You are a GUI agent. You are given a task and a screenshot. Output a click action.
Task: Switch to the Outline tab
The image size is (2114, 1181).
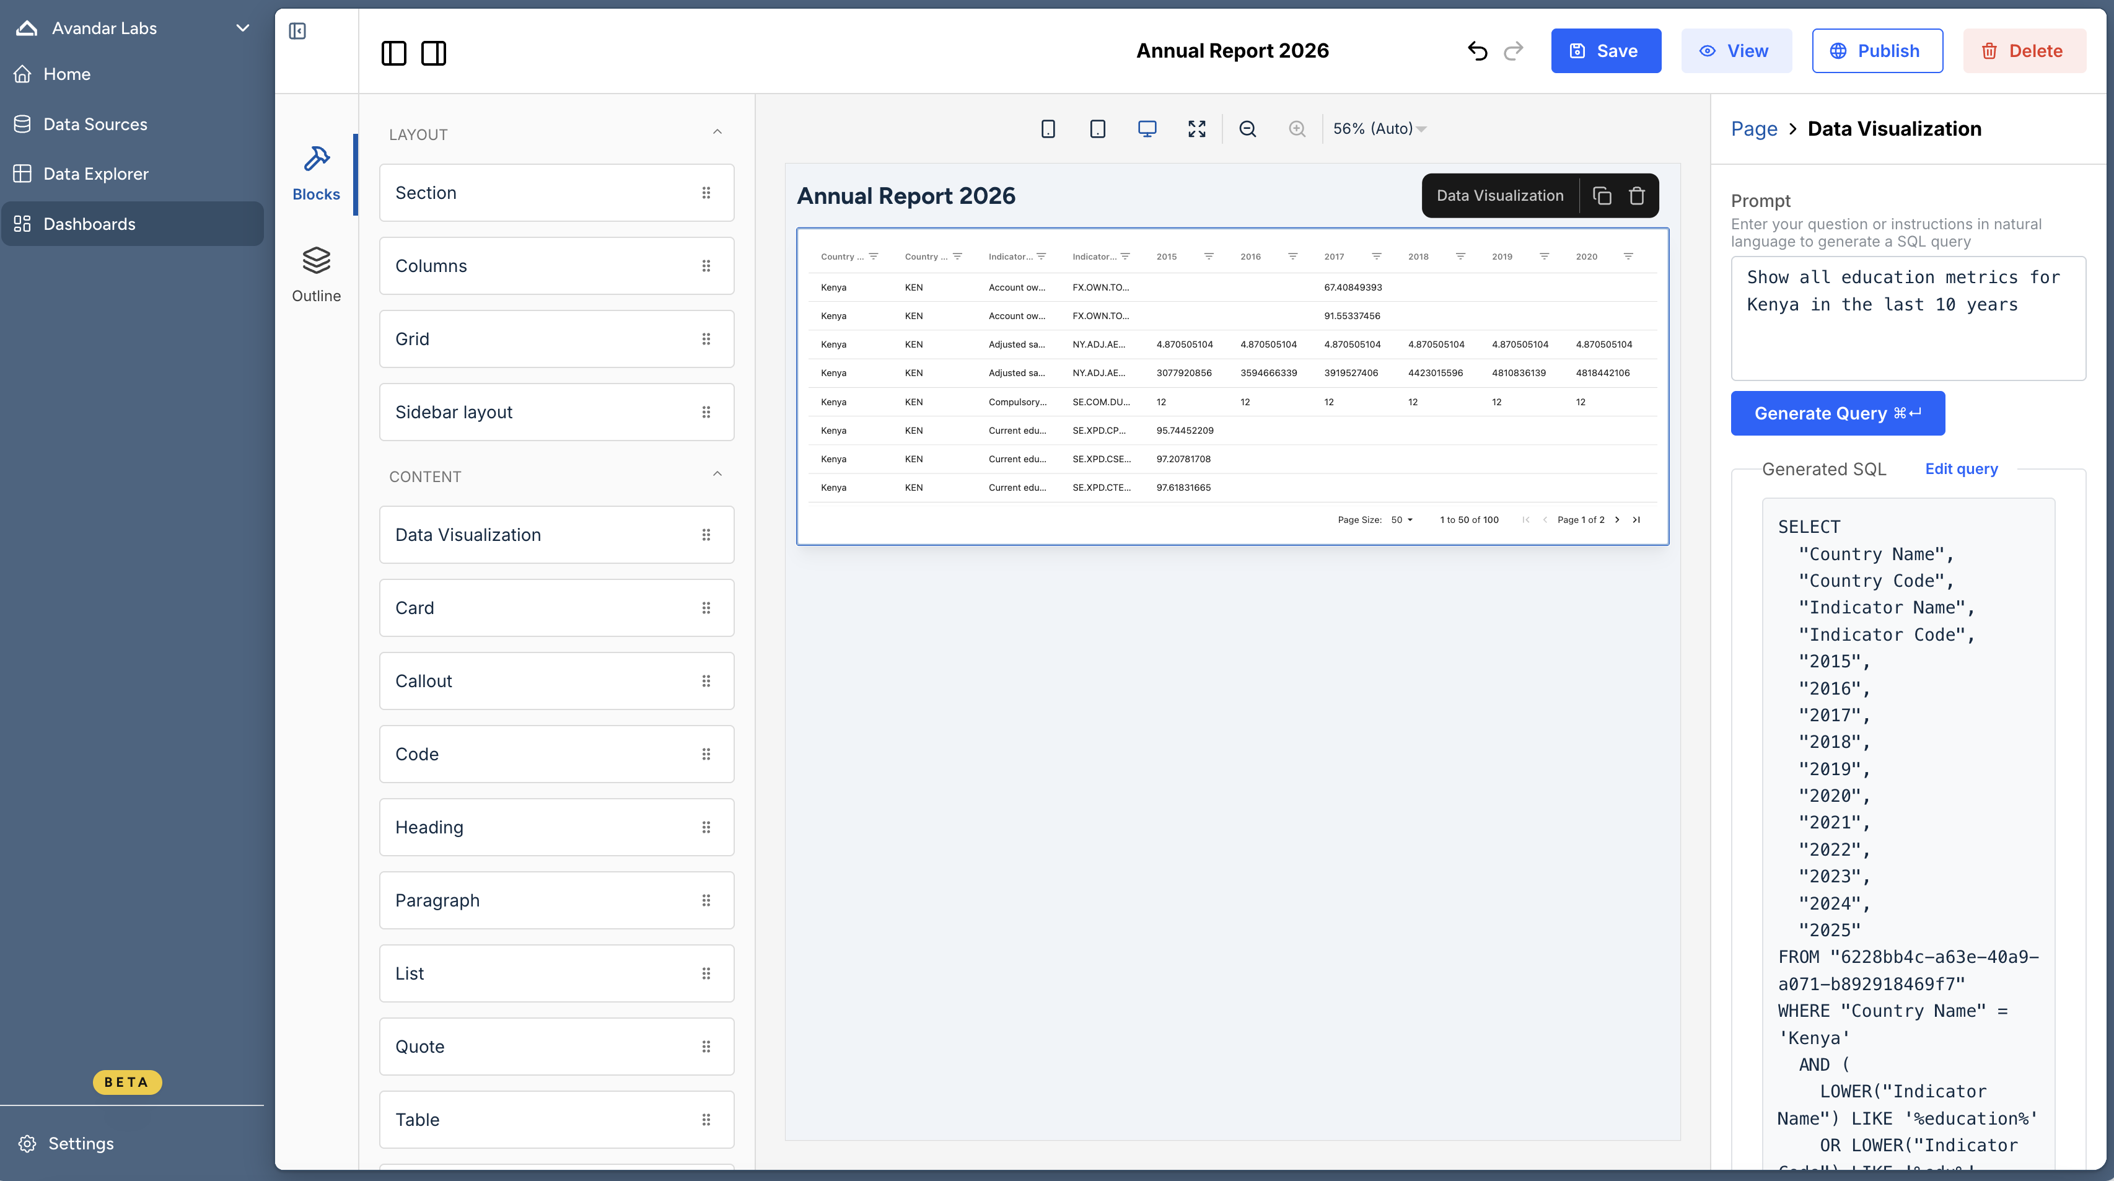tap(316, 275)
